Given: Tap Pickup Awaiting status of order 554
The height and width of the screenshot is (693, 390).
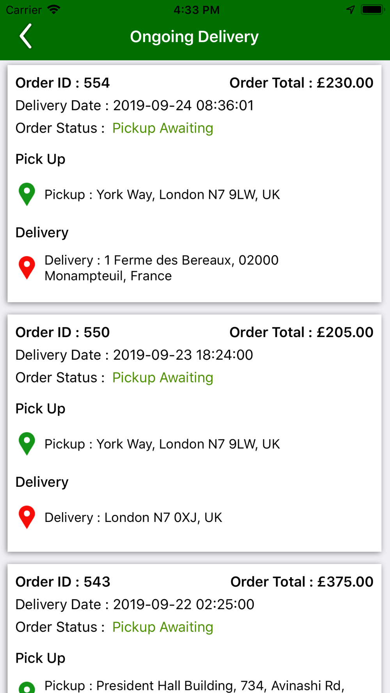Looking at the screenshot, I should point(163,128).
